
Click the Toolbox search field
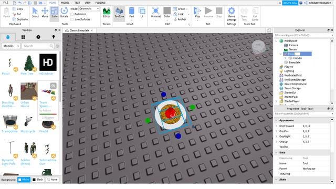pos(35,46)
